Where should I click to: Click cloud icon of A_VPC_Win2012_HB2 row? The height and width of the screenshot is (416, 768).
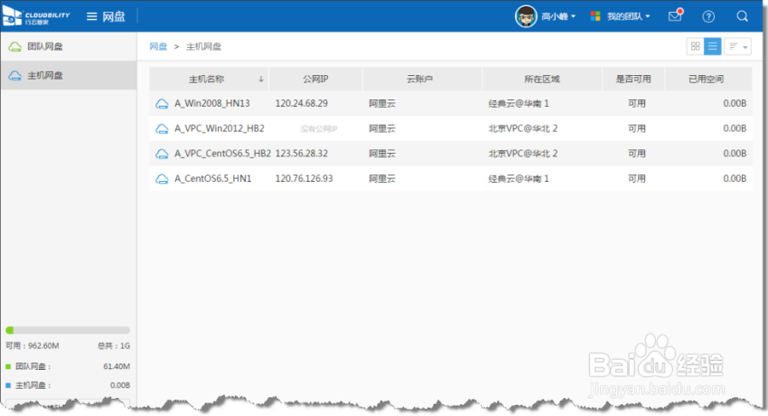click(162, 128)
